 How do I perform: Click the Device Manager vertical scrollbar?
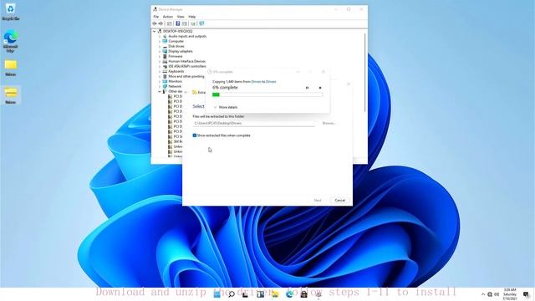pyautogui.click(x=365, y=72)
